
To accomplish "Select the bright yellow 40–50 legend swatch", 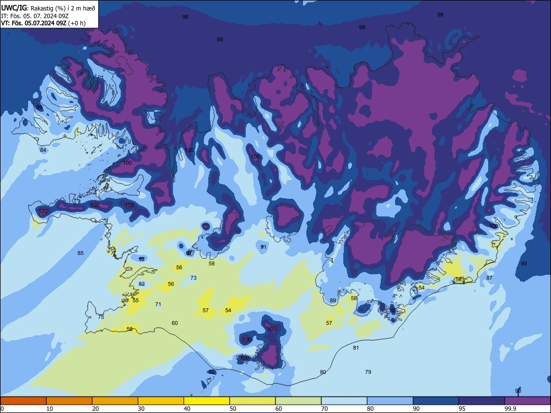I will tap(207, 401).
